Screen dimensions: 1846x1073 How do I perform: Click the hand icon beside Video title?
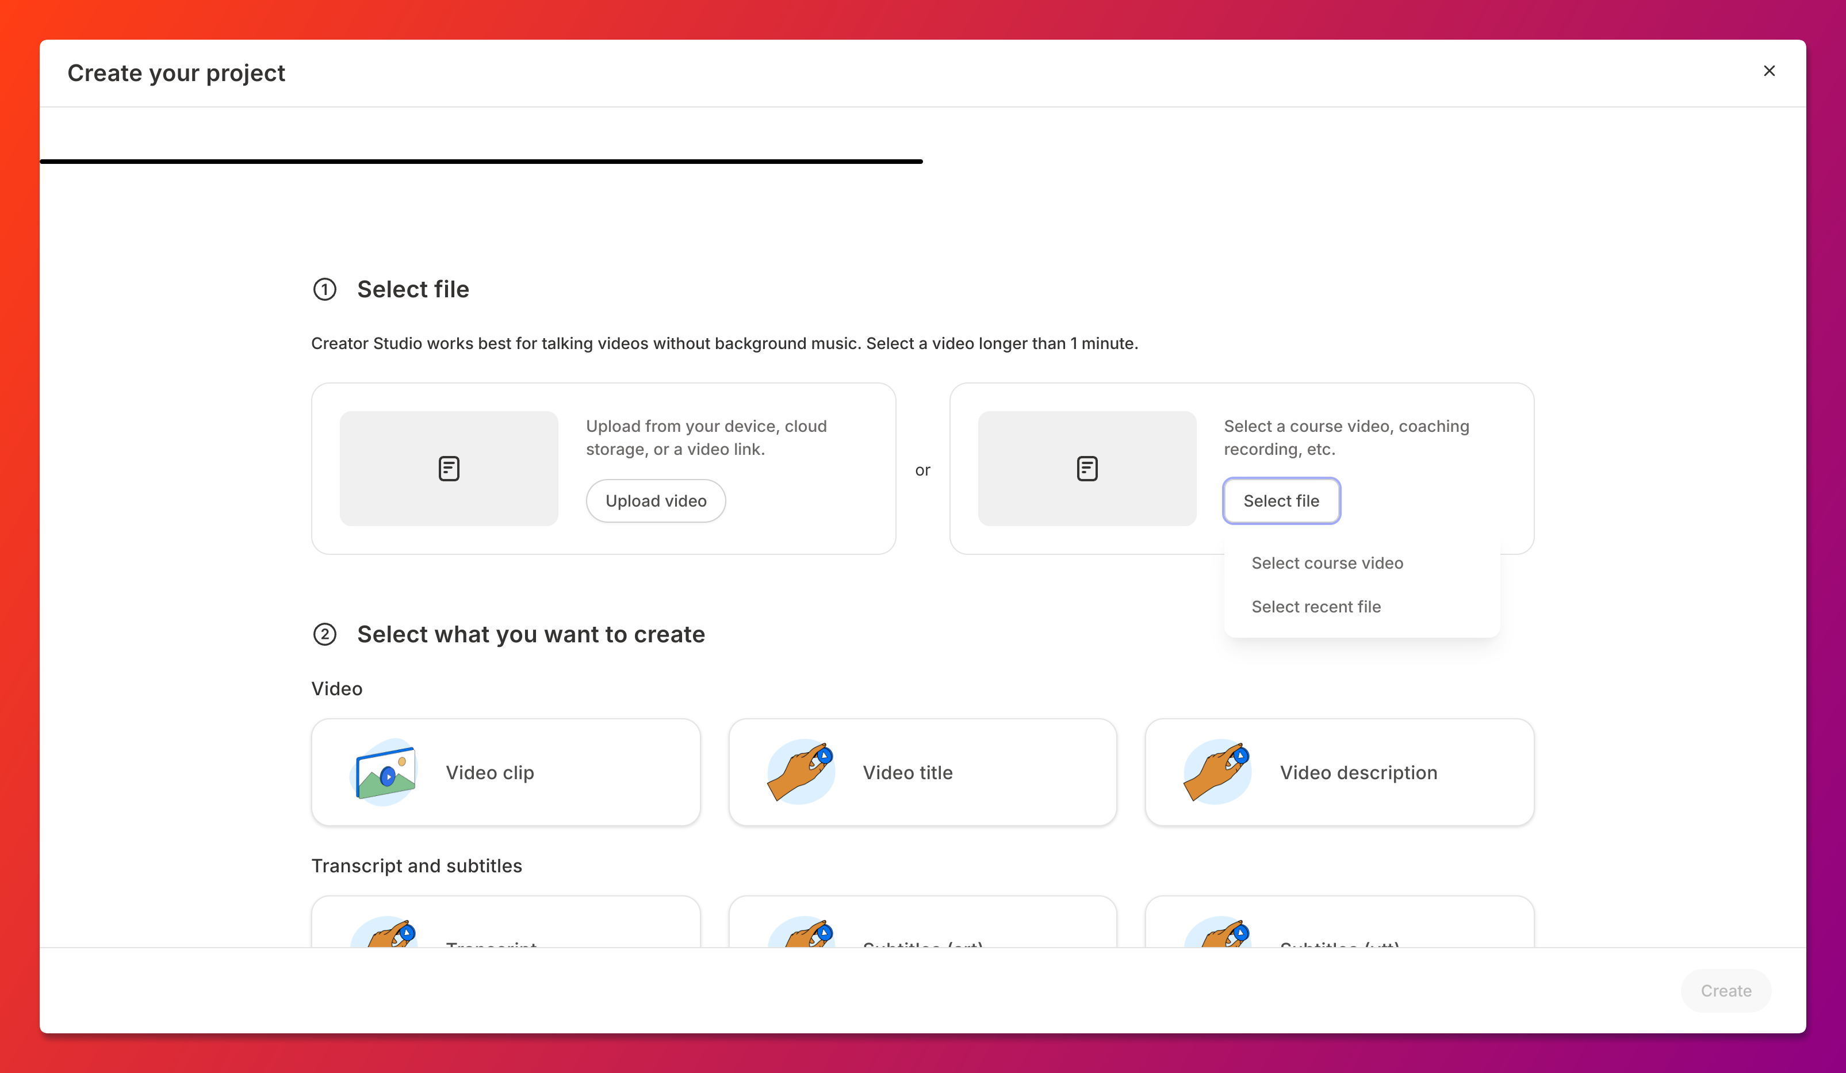(x=801, y=772)
